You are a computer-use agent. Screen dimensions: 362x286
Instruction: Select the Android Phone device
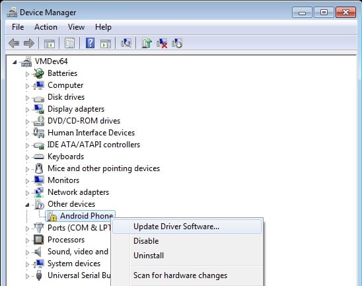80,216
